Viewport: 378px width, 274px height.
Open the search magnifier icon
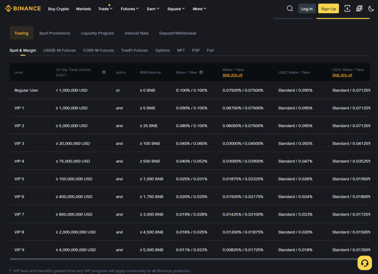(290, 9)
